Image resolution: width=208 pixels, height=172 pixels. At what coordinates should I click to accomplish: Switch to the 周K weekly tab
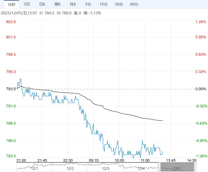pos(58,4)
